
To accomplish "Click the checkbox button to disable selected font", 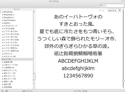I will [6, 91].
